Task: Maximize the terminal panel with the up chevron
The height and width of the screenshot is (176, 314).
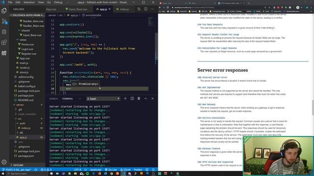Action: 146,99
